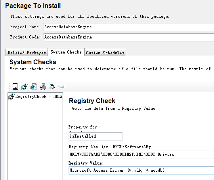The image size is (214, 180).
Task: Open the Custom Schedules tab
Action: tap(105, 53)
